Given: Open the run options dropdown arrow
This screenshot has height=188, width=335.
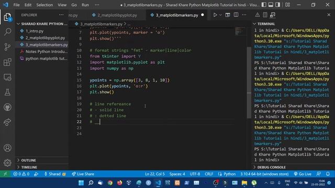Looking at the screenshot, I should pyautogui.click(x=220, y=15).
